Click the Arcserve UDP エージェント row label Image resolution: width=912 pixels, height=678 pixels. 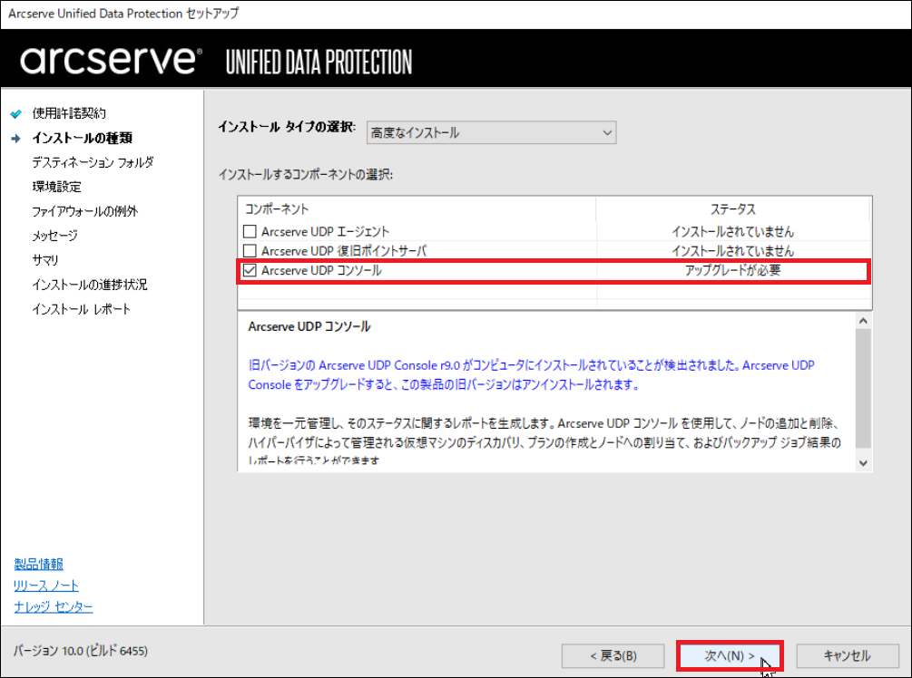click(x=325, y=231)
